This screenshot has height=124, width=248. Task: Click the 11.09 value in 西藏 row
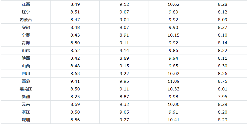(173, 81)
